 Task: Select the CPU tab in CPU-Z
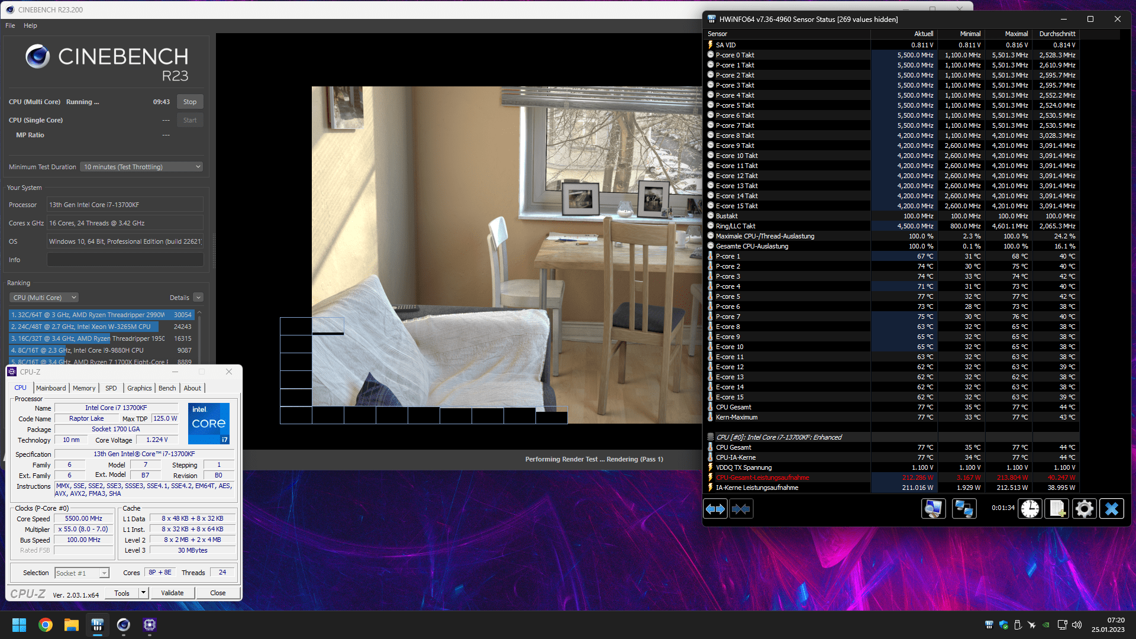tap(20, 388)
